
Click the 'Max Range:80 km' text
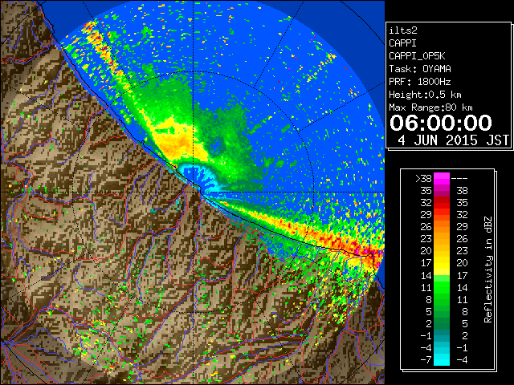click(430, 107)
